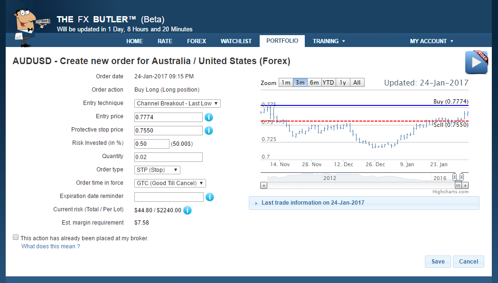The image size is (498, 283).
Task: Open the Forex tab
Action: [x=197, y=41]
